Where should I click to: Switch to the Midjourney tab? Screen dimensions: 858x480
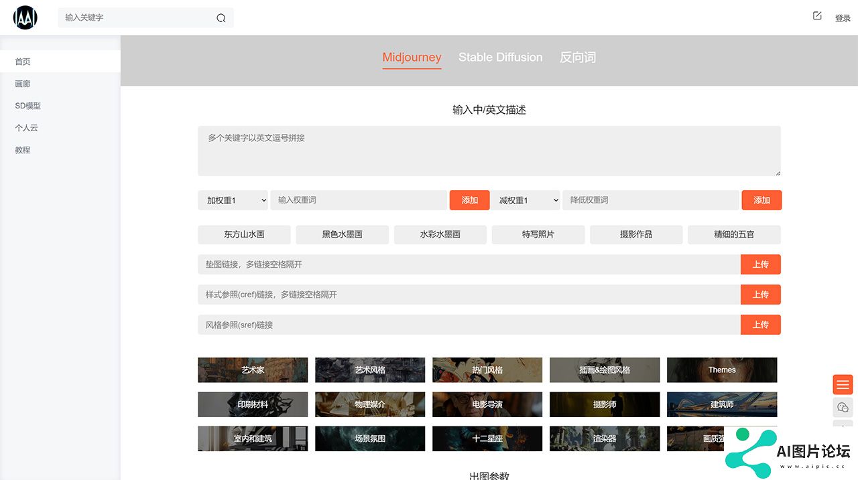click(x=412, y=58)
